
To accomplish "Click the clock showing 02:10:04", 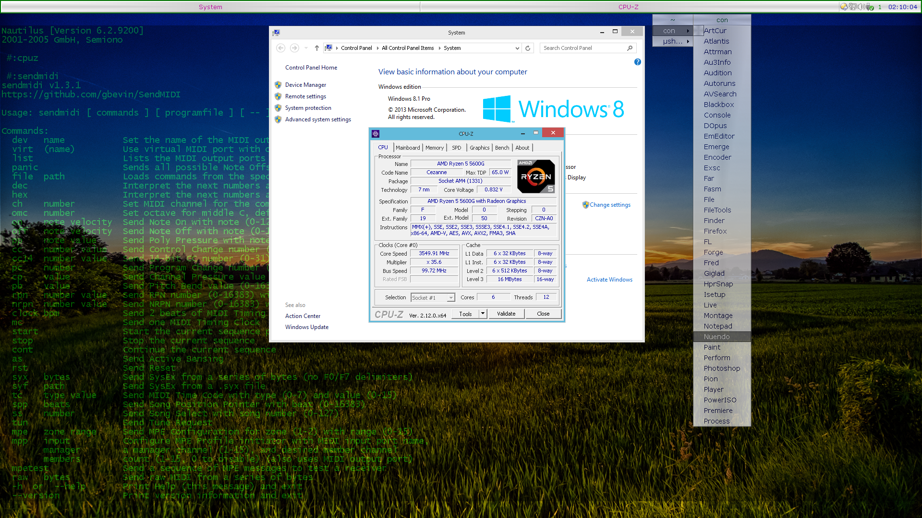I will coord(902,7).
